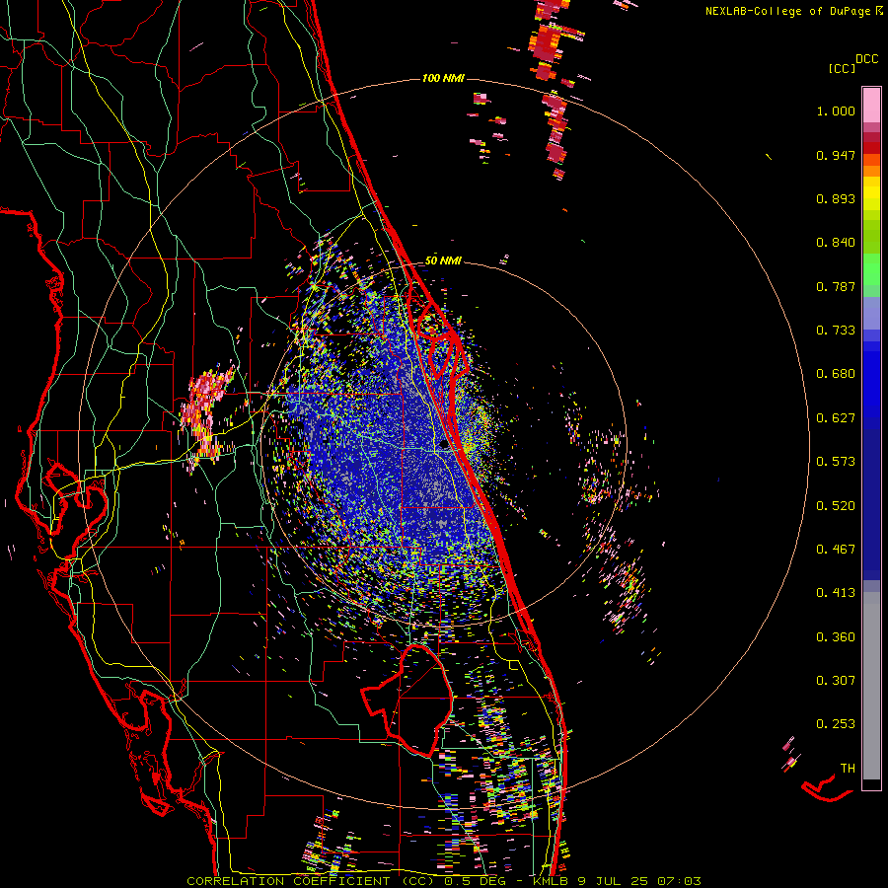Click the 0.733 value on the color scale
888x888 pixels.
click(x=836, y=331)
